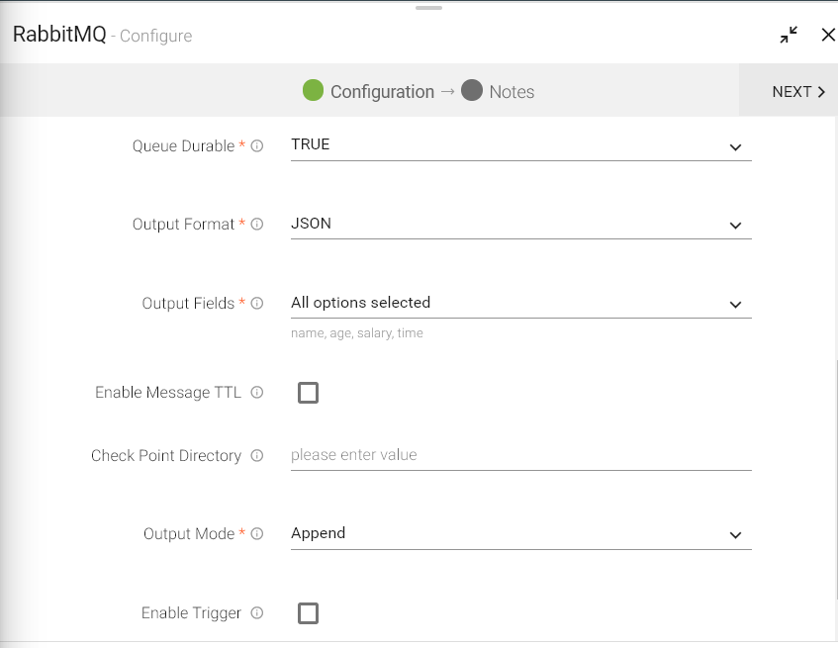Screen dimensions: 838x648
Task: Click info icon beside Enable Message TTL
Action: point(257,393)
